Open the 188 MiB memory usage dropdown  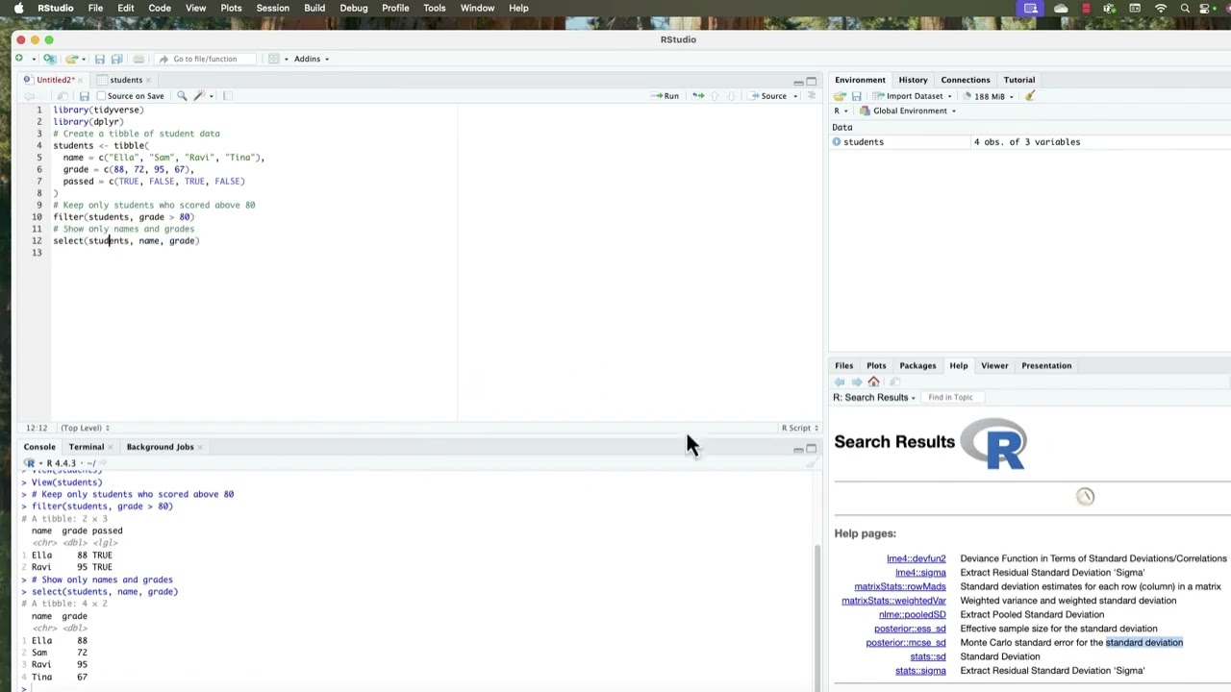point(989,96)
